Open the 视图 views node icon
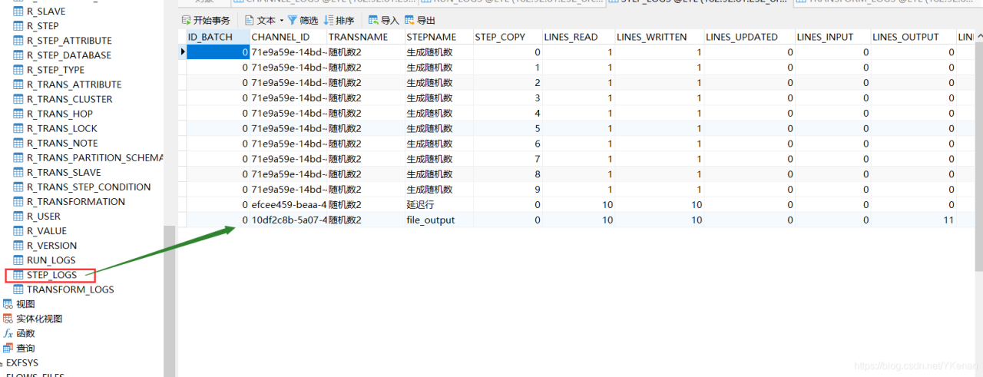The width and height of the screenshot is (983, 377). coord(8,304)
